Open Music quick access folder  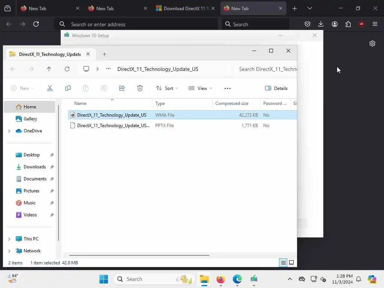click(x=29, y=203)
